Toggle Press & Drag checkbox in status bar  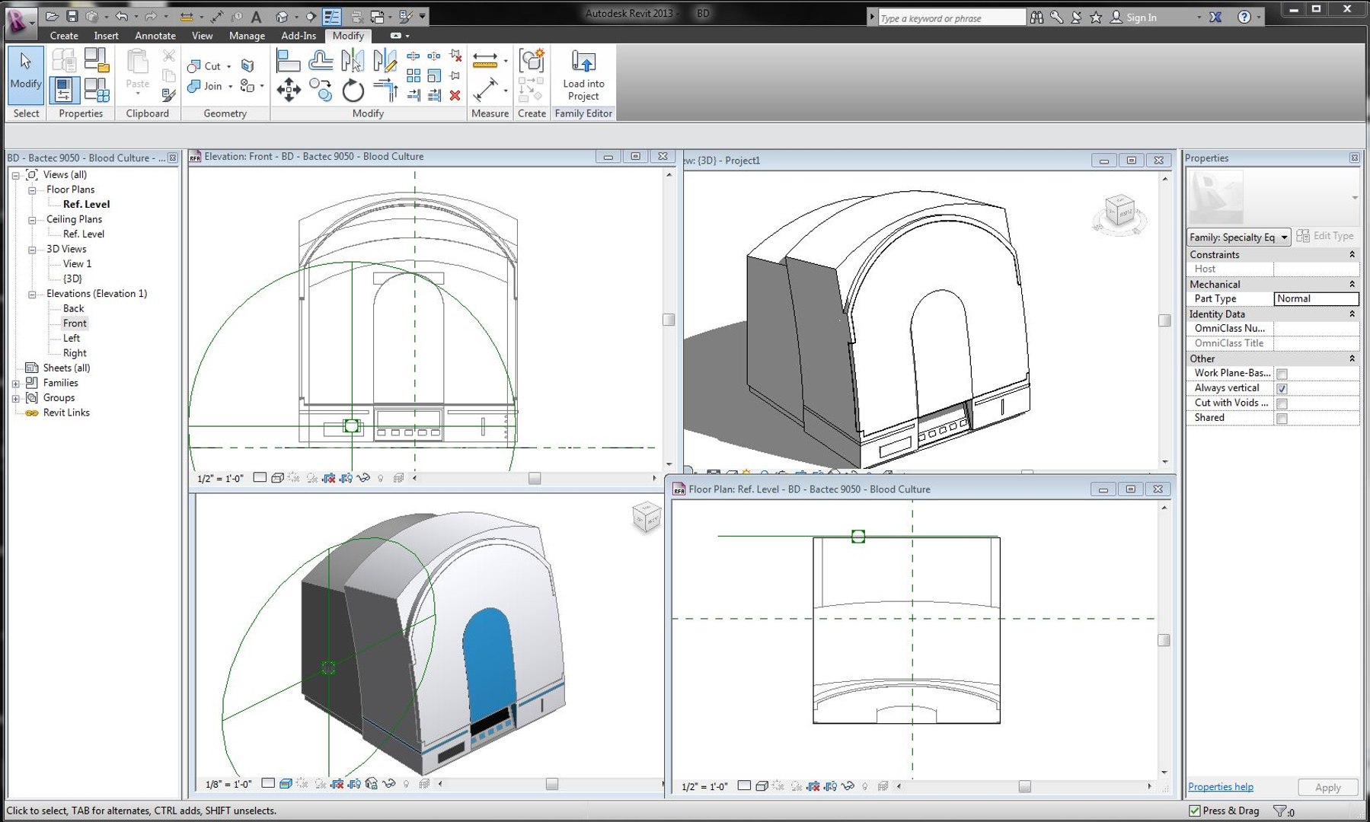pos(1195,811)
